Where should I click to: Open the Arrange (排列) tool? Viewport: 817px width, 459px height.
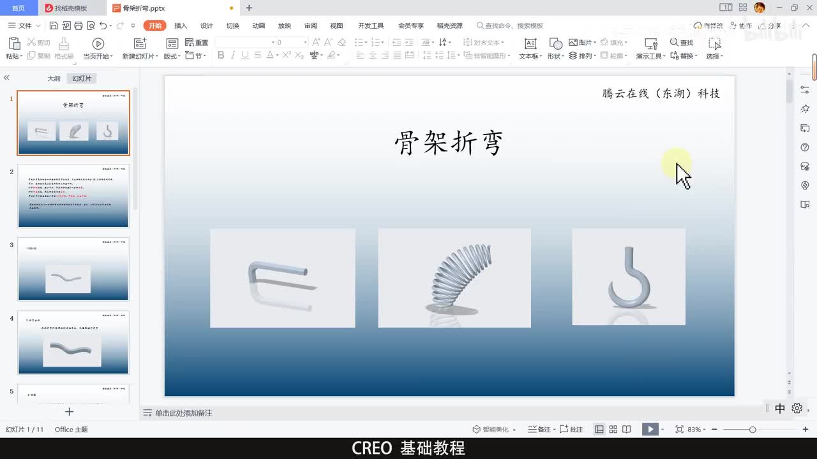pos(581,55)
